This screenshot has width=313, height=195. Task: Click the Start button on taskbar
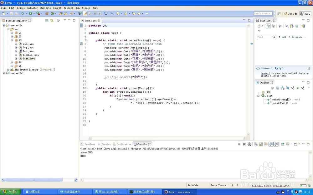click(x=10, y=192)
